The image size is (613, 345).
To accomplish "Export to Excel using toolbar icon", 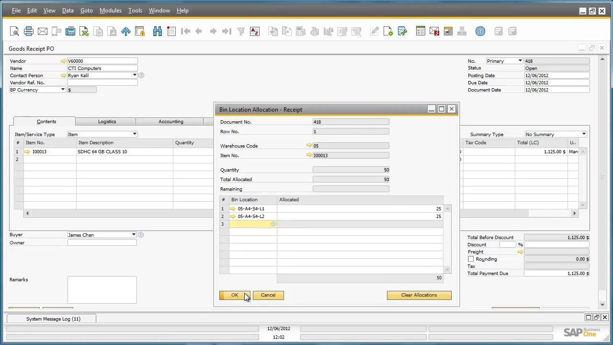I will [84, 32].
